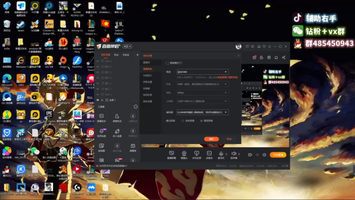The width and height of the screenshot is (355, 200).
Task: Click the toolbox more options circle icon
Action: (x=136, y=107)
